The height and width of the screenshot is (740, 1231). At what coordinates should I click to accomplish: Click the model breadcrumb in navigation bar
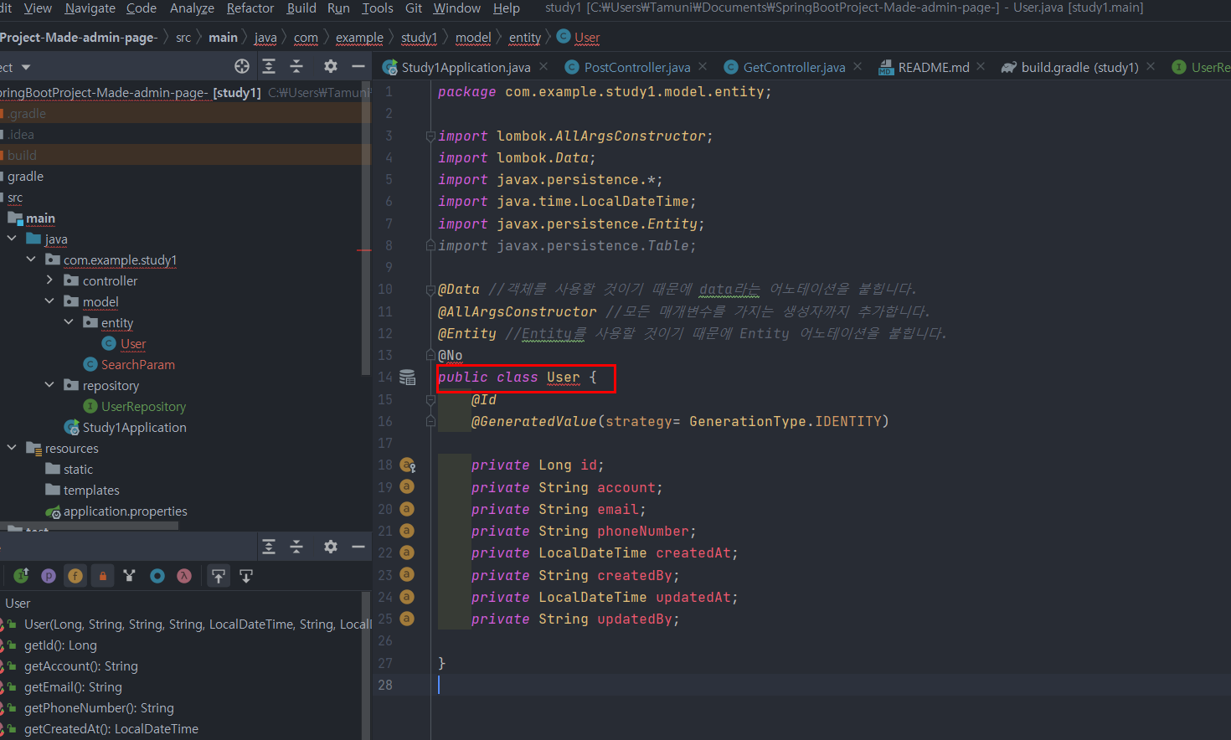tap(473, 38)
